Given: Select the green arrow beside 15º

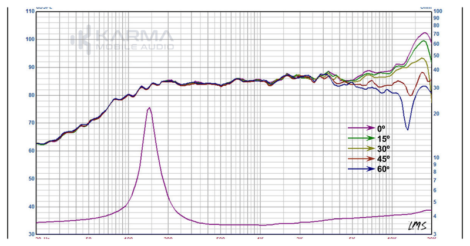Looking at the screenshot, I should pos(361,138).
